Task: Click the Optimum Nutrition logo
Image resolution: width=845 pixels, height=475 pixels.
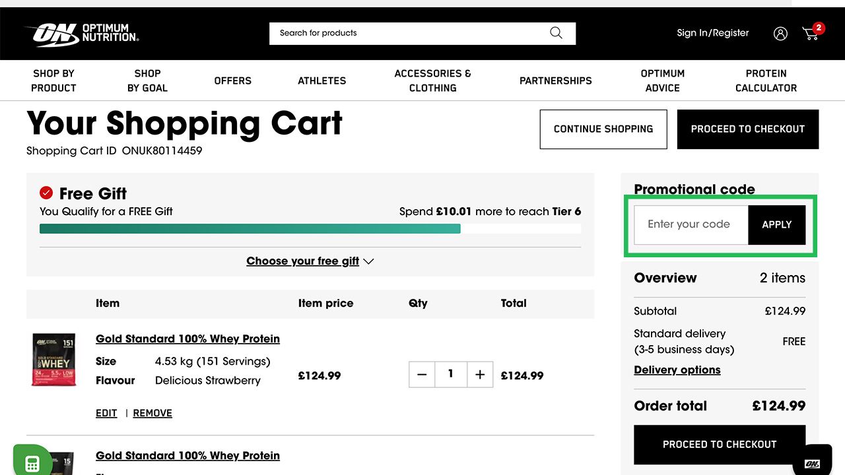Action: click(x=81, y=34)
